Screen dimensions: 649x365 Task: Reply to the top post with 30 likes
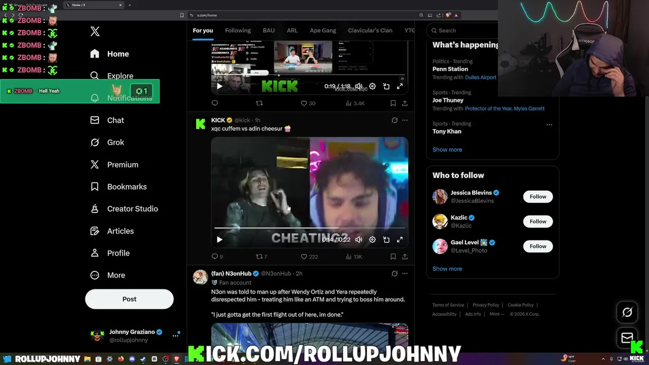point(214,103)
